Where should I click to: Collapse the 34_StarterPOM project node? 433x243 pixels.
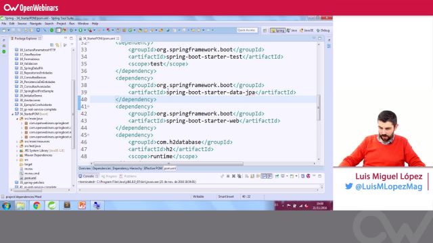(12, 114)
